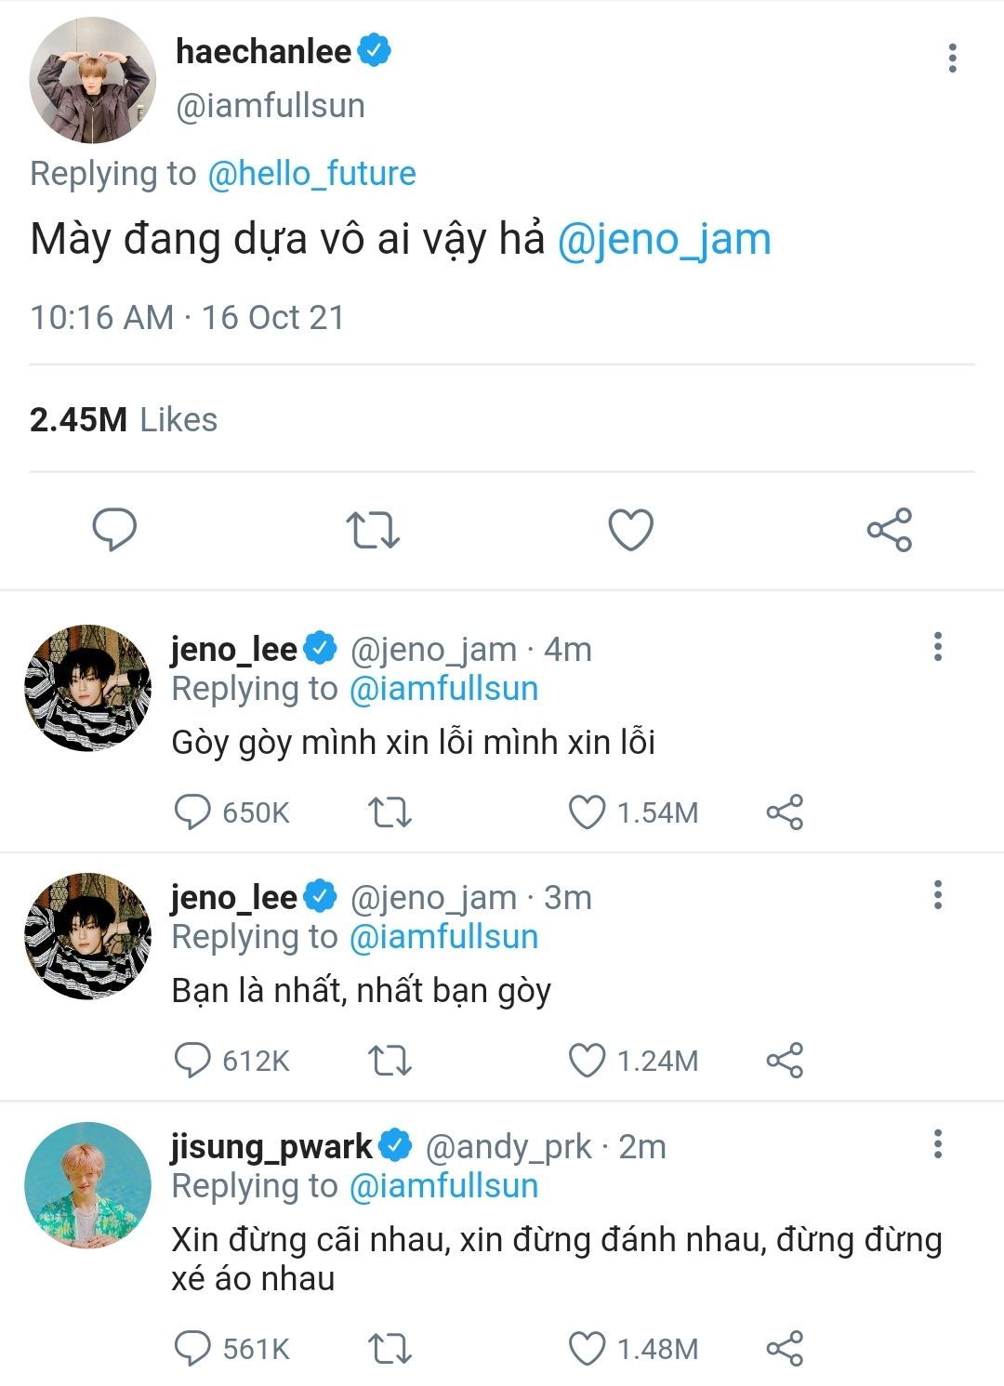Retweet jeno_lee's 4m reply
The height and width of the screenshot is (1386, 1004).
point(390,812)
